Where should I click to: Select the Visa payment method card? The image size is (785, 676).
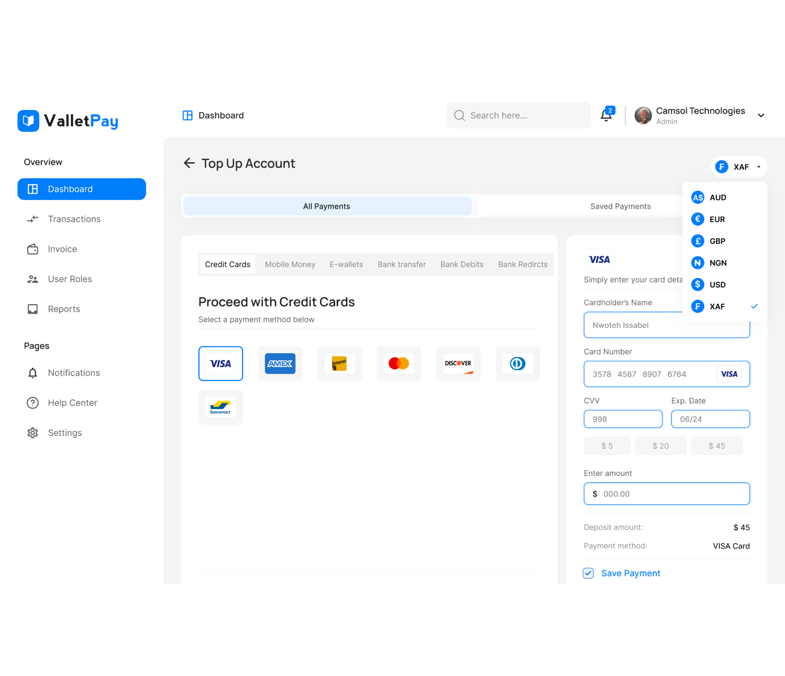[220, 363]
